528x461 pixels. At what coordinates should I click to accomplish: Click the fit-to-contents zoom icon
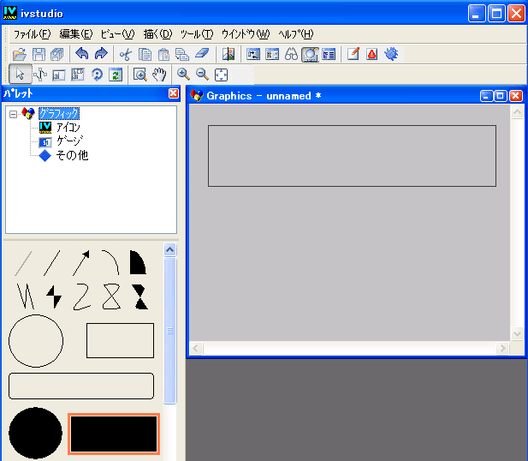pos(221,75)
